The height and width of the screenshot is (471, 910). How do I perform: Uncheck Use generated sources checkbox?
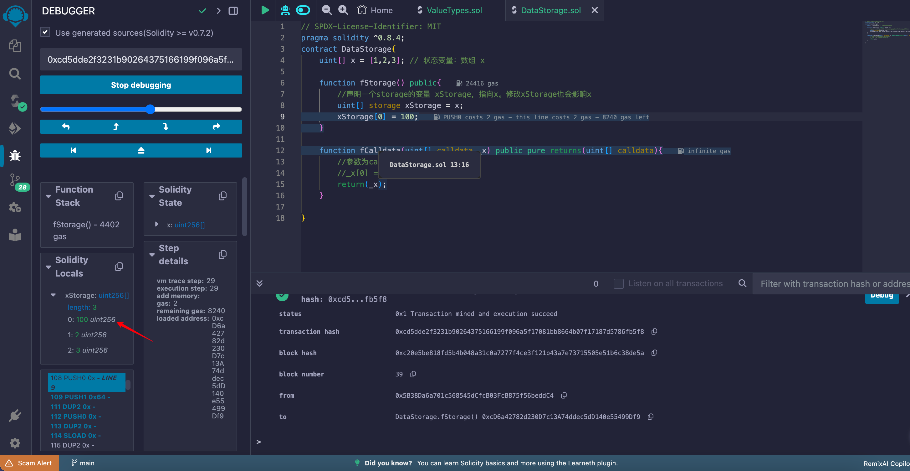[x=45, y=32]
